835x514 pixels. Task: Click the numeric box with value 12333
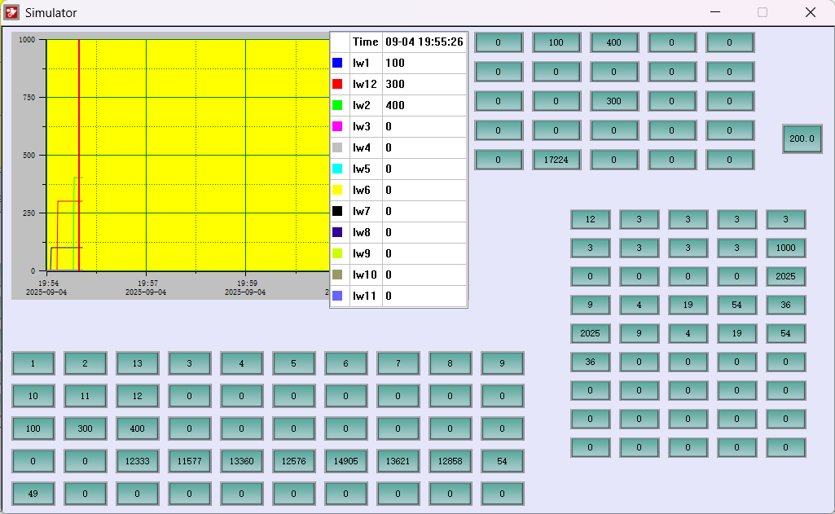(x=137, y=461)
